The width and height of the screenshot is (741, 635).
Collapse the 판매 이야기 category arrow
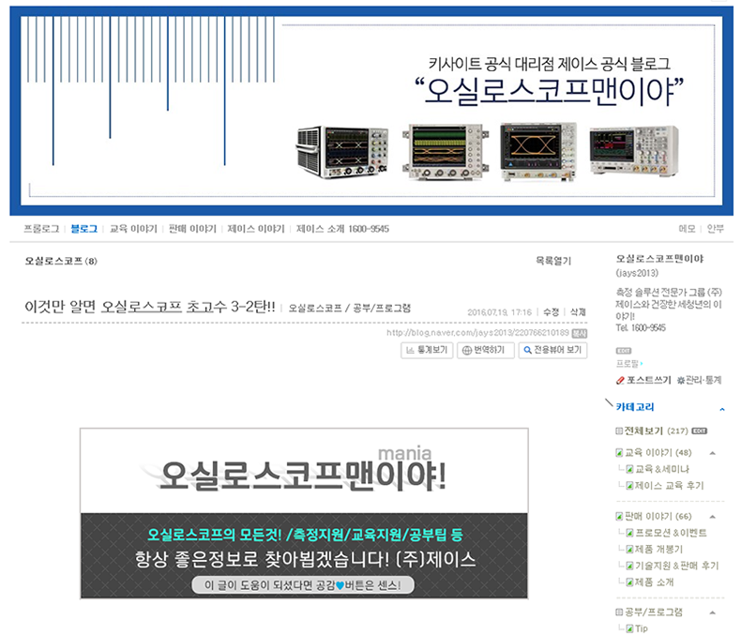pyautogui.click(x=713, y=517)
